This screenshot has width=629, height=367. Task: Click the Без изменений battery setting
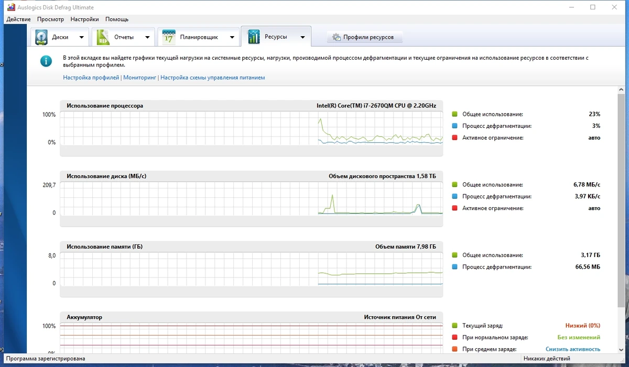pyautogui.click(x=579, y=337)
